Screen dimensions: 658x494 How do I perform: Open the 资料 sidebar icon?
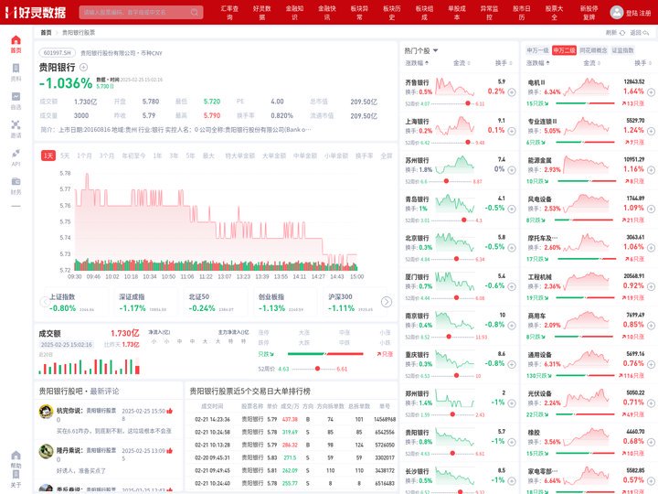coord(16,72)
